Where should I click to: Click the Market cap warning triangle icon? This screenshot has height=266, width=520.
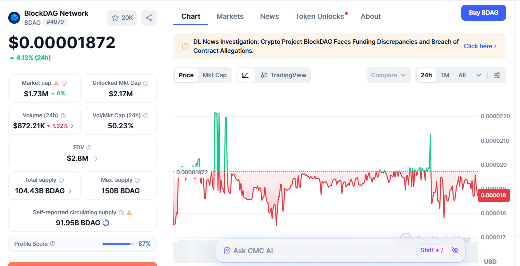point(56,83)
